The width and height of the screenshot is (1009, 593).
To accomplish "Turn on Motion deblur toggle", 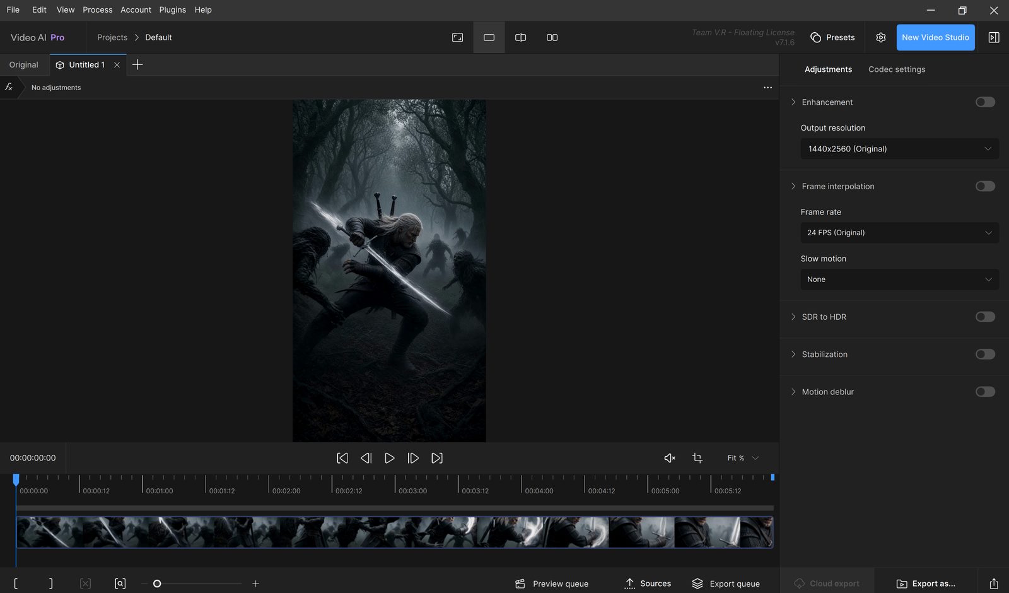I will click(x=985, y=392).
